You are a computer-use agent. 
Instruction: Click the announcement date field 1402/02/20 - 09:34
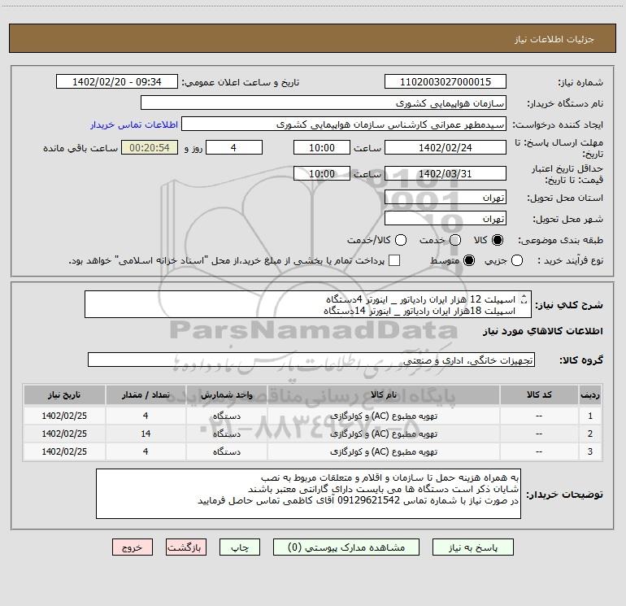coord(117,82)
